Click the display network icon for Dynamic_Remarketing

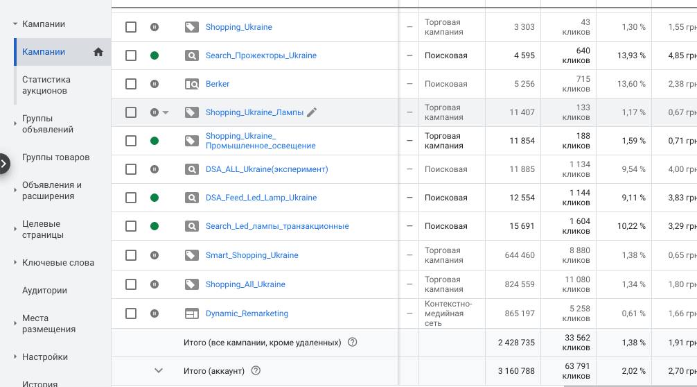pyautogui.click(x=192, y=313)
